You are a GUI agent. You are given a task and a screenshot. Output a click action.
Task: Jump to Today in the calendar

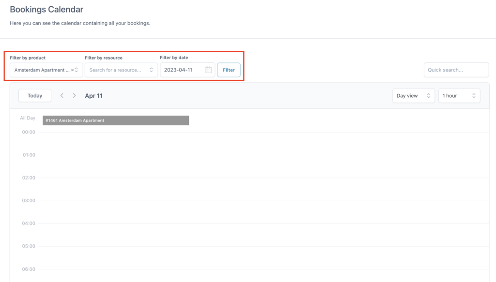pyautogui.click(x=35, y=96)
